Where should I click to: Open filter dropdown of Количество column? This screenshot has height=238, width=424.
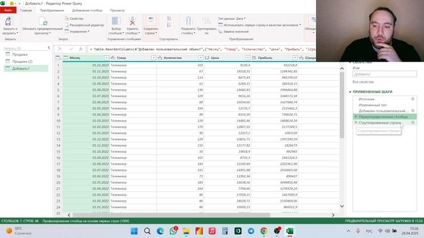point(201,58)
